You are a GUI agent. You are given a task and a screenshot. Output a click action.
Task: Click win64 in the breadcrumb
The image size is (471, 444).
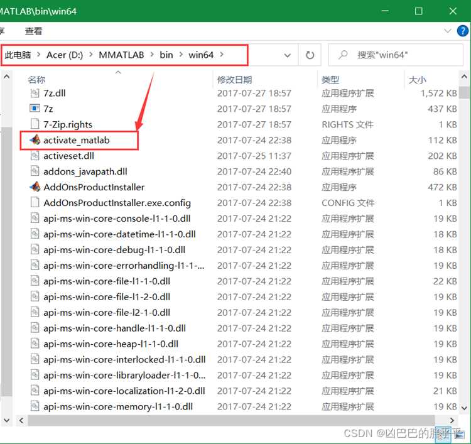(x=201, y=55)
